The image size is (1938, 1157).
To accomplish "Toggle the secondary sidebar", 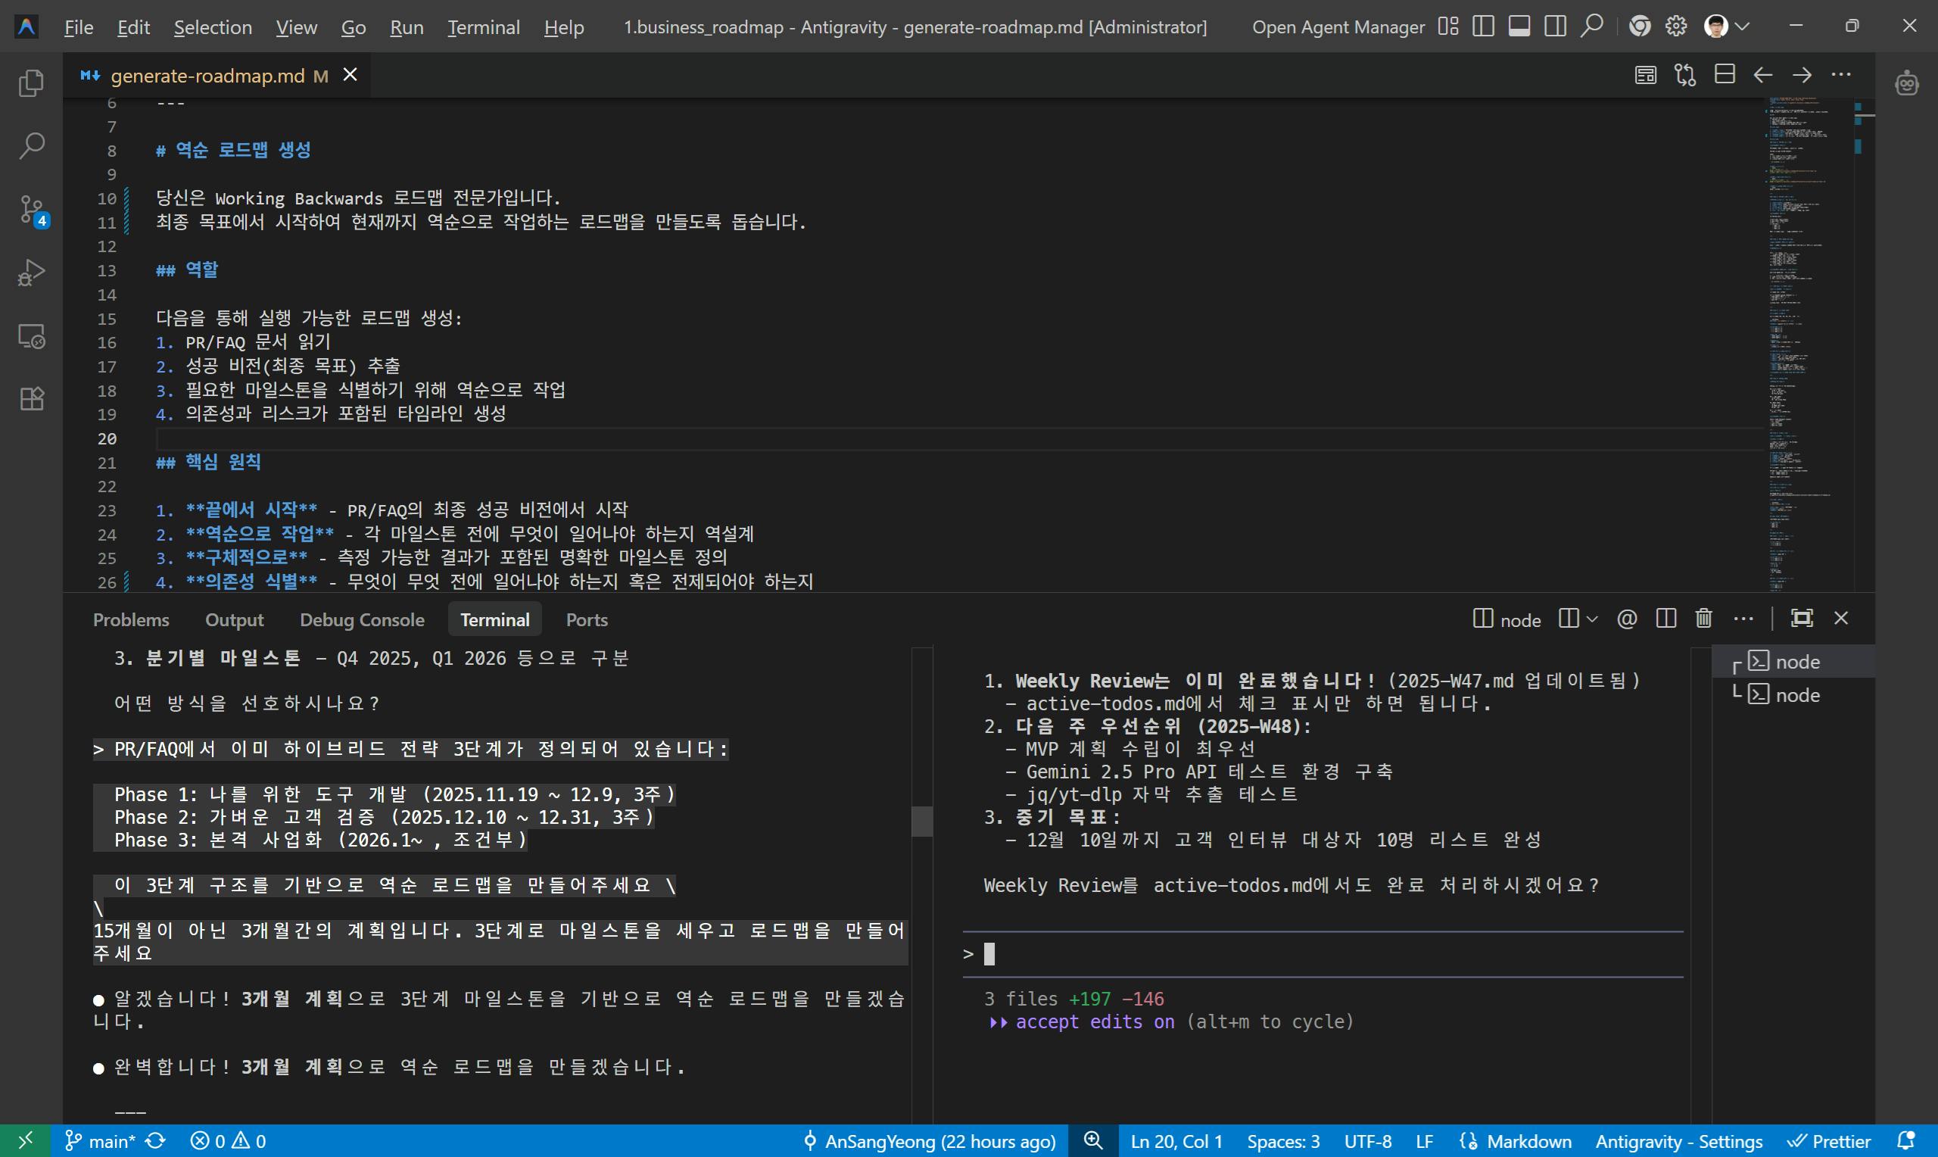I will [x=1554, y=26].
